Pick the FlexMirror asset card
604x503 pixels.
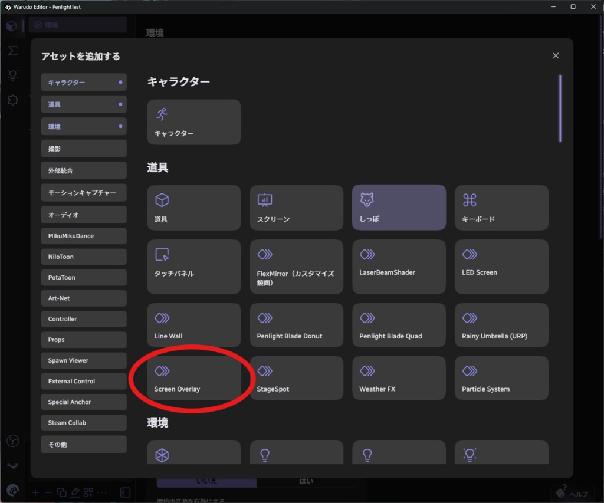(296, 267)
